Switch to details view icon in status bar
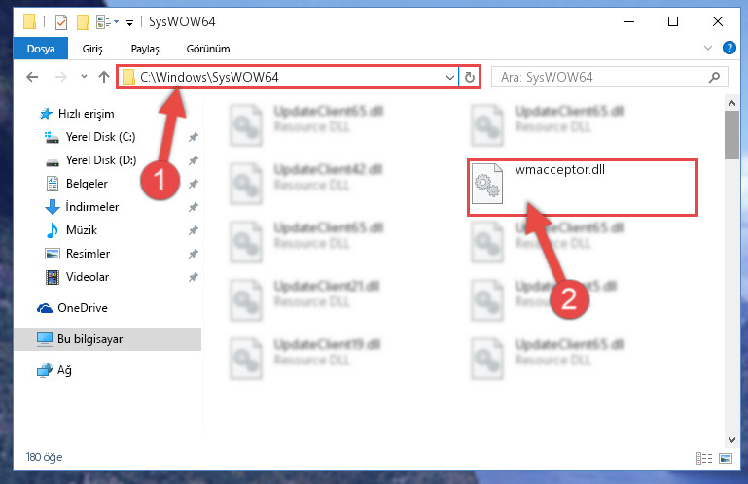The width and height of the screenshot is (748, 484). (703, 459)
